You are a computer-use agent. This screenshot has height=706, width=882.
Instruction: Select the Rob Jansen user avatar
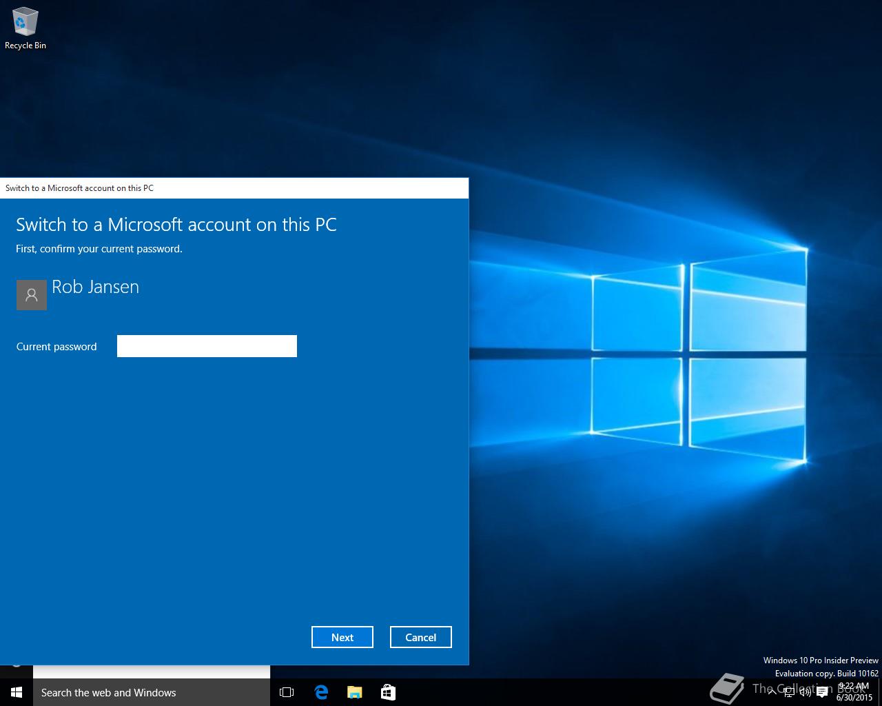pos(32,295)
